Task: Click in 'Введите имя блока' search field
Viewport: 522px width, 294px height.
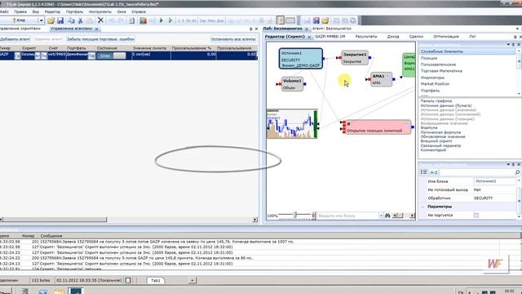Action: point(348,216)
